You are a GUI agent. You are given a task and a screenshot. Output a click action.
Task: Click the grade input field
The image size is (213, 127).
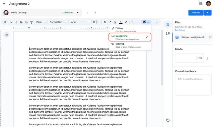pyautogui.click(x=189, y=58)
